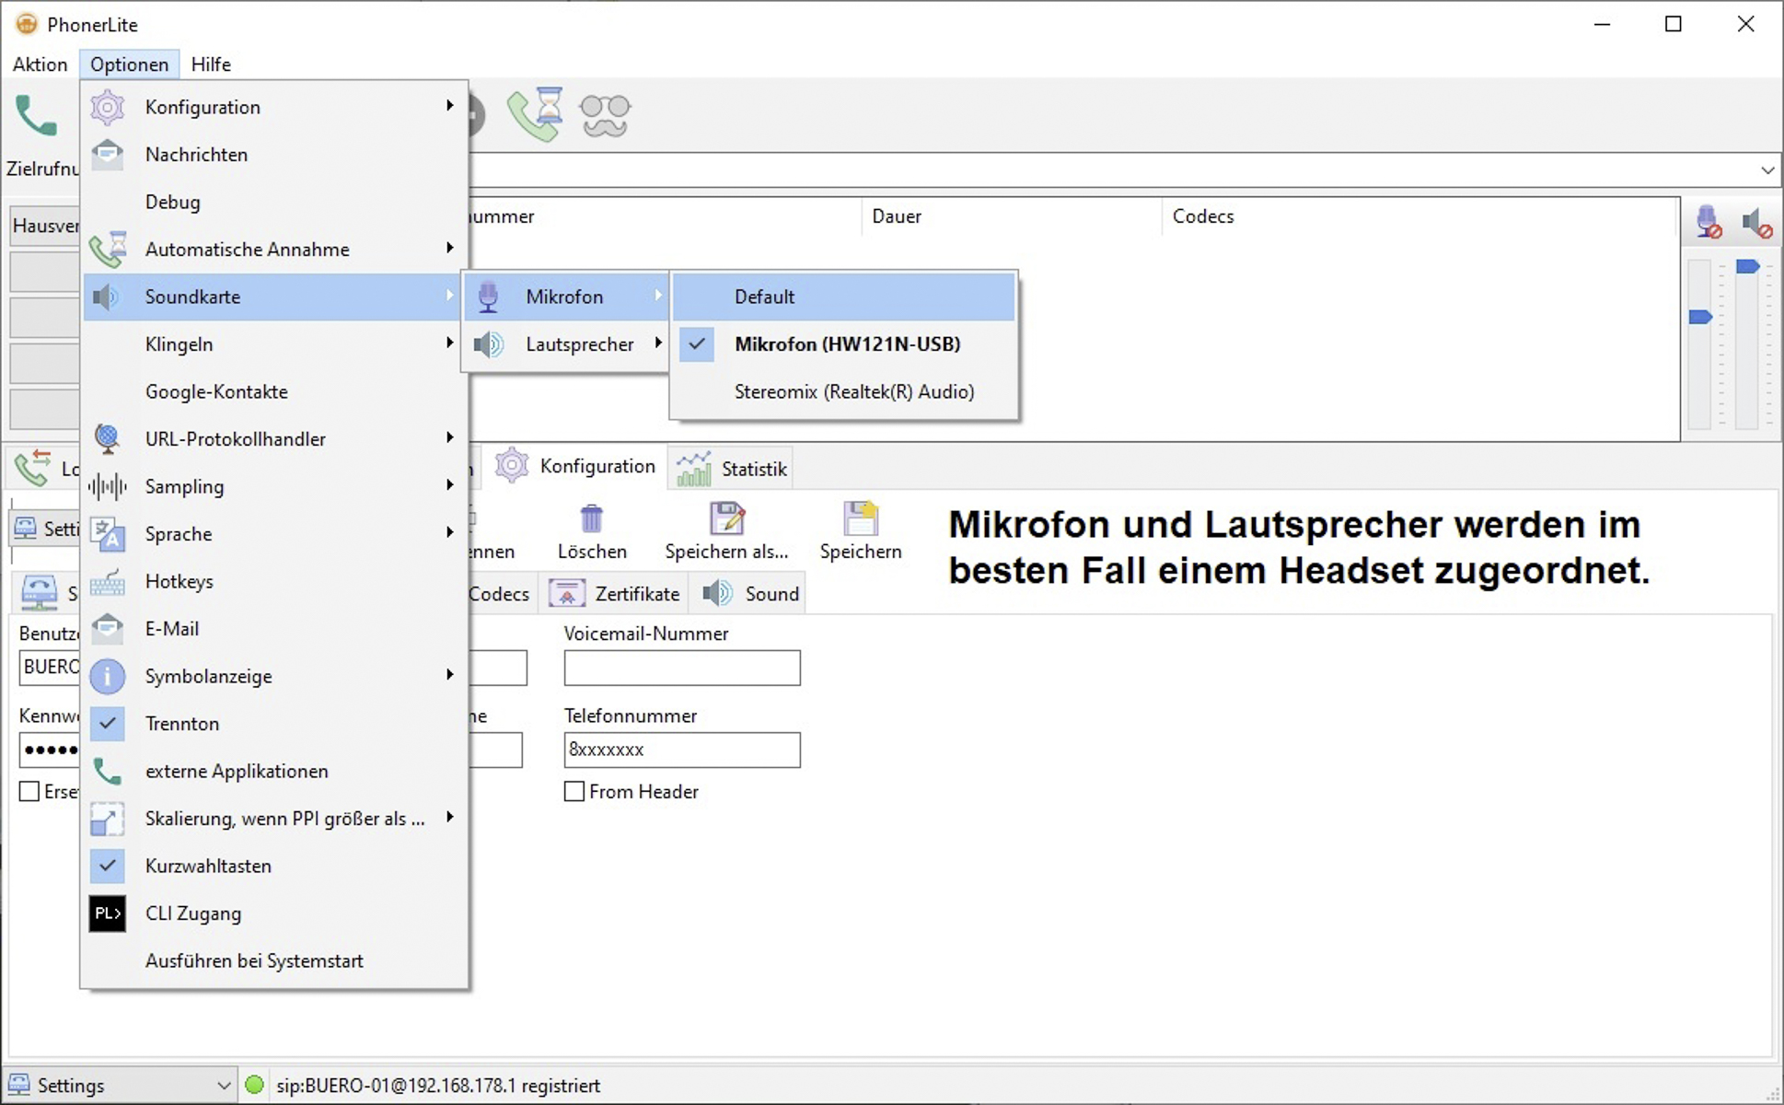
Task: Click the E-Mail envelope icon in menu
Action: [x=108, y=629]
